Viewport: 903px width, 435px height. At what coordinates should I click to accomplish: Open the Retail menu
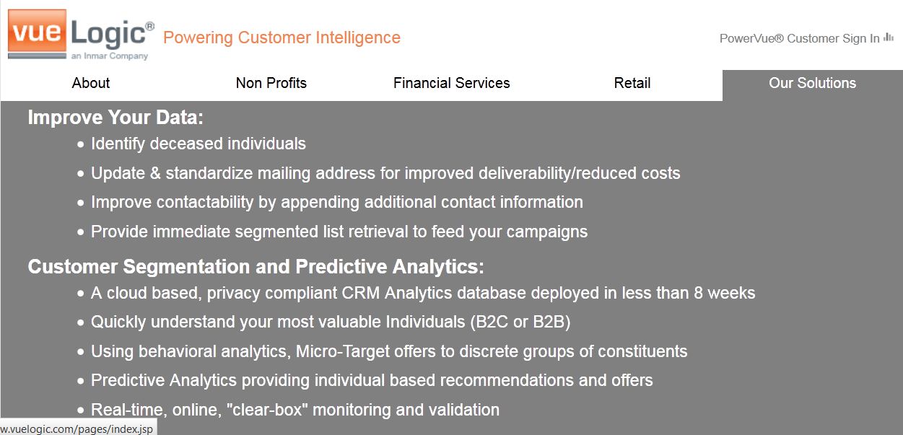[632, 83]
